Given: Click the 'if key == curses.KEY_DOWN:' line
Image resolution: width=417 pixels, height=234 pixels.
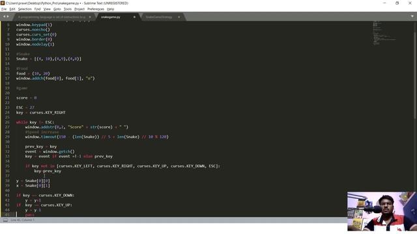Looking at the screenshot, I should [45, 195].
